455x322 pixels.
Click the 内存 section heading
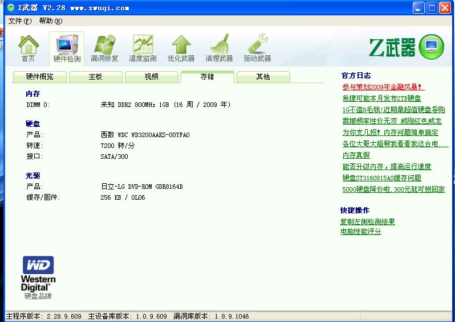point(33,94)
